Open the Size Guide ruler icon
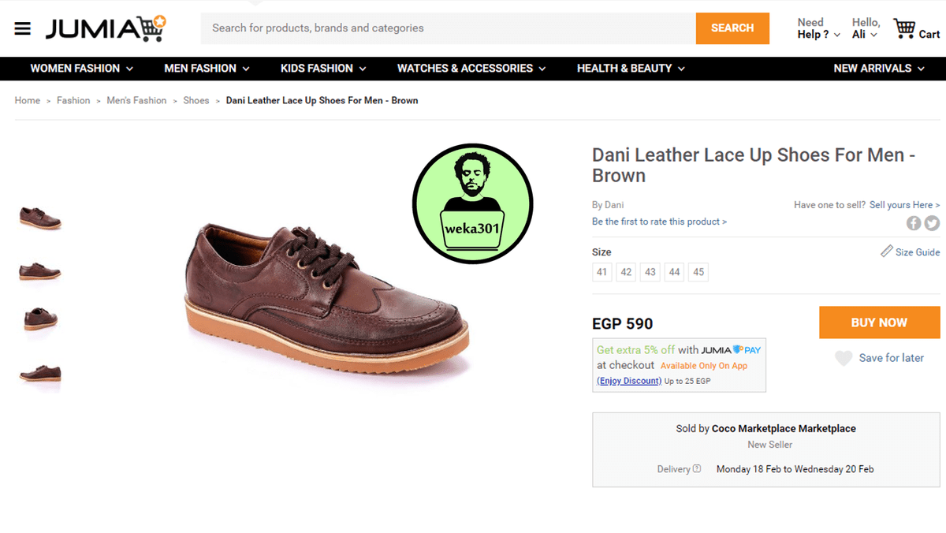 (x=887, y=252)
